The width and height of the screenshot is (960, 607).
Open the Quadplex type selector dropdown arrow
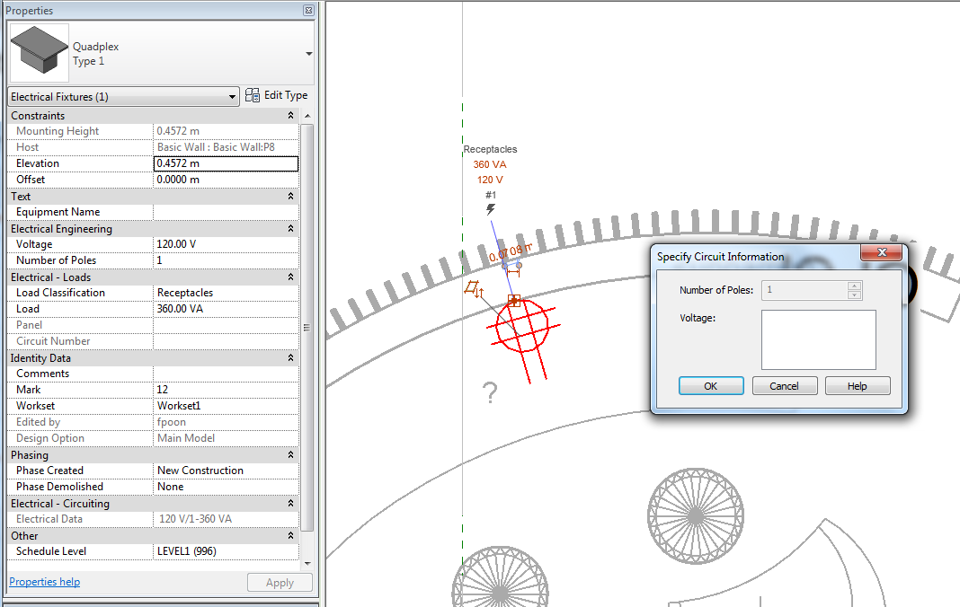point(309,54)
